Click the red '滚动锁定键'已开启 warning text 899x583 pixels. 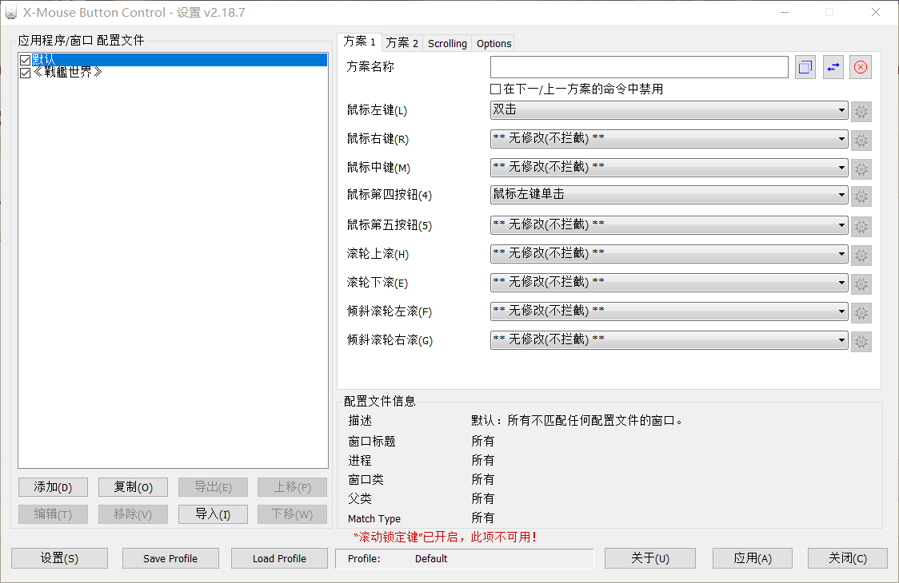[x=445, y=537]
